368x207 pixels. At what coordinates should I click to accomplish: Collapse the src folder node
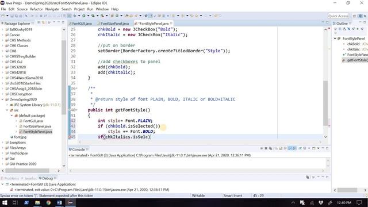[x=7, y=110]
